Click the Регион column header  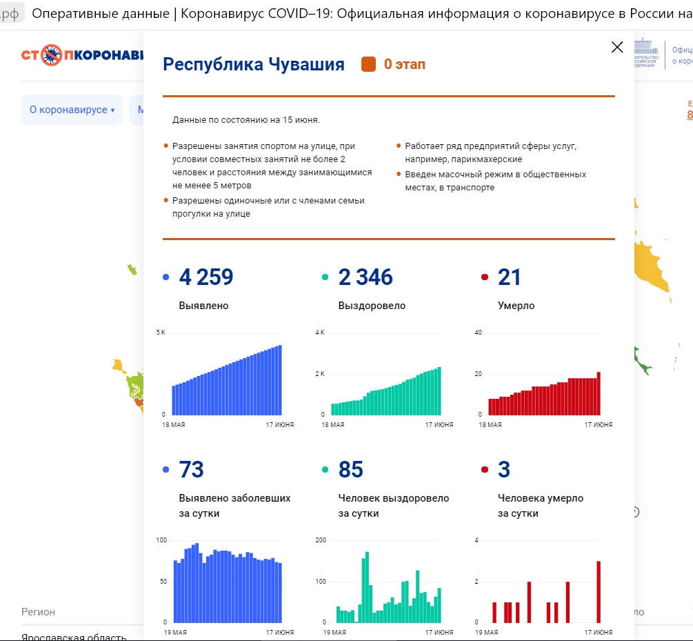(39, 611)
